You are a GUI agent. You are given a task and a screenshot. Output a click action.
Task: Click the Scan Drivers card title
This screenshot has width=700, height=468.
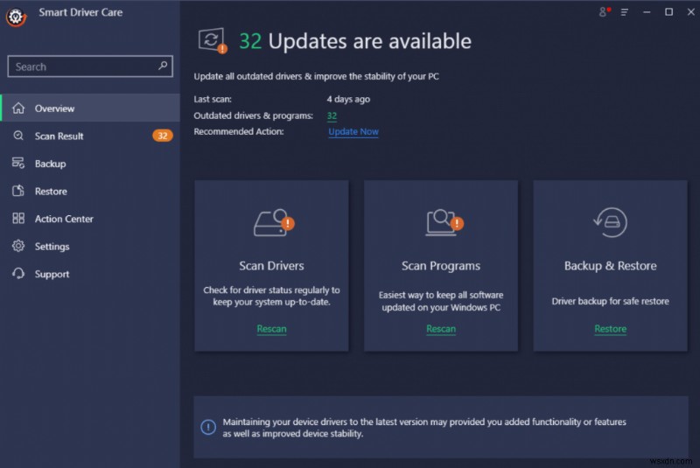[271, 266]
